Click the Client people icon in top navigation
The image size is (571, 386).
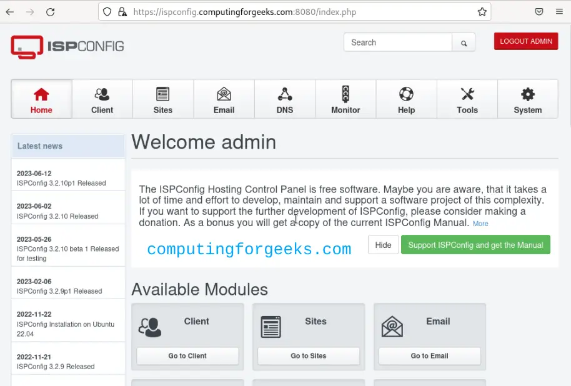coord(102,94)
